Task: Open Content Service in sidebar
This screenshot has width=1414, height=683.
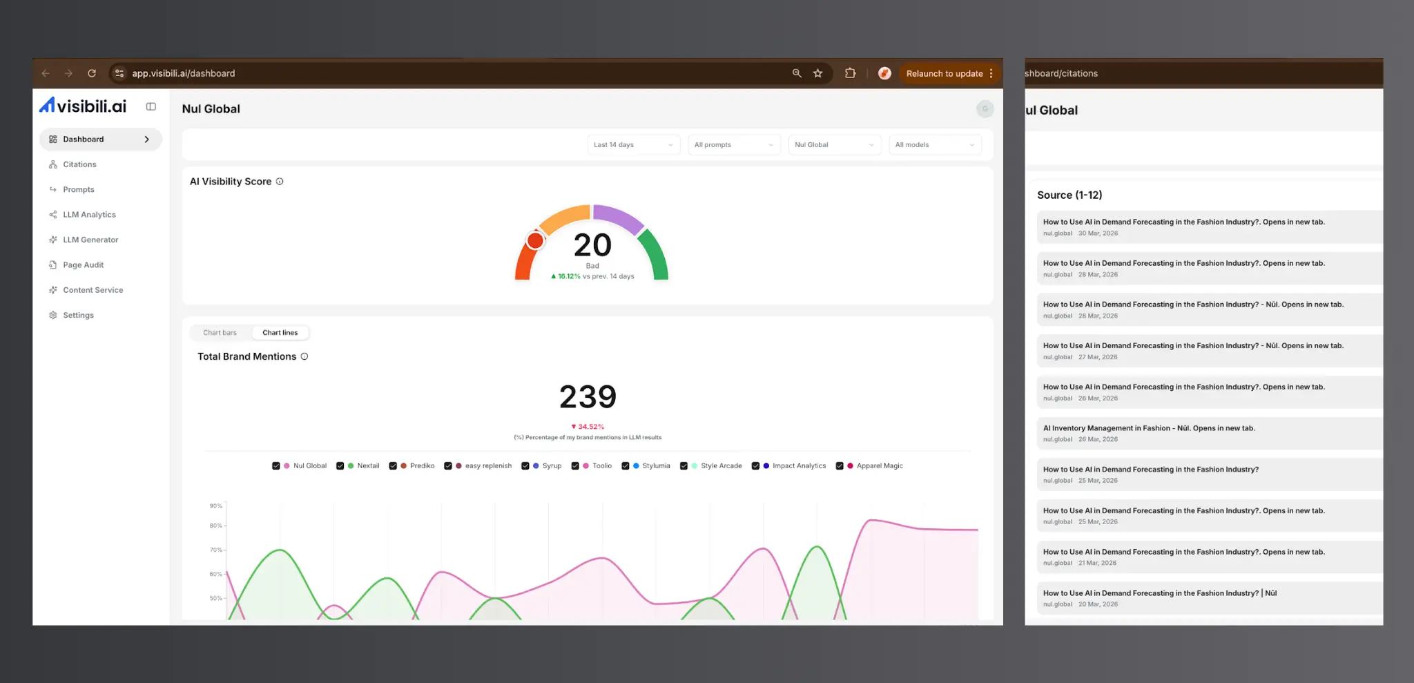Action: click(x=93, y=290)
